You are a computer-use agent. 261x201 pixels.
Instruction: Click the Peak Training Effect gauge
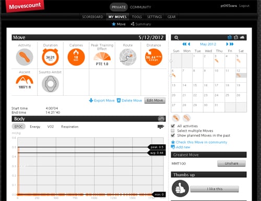tap(102, 56)
